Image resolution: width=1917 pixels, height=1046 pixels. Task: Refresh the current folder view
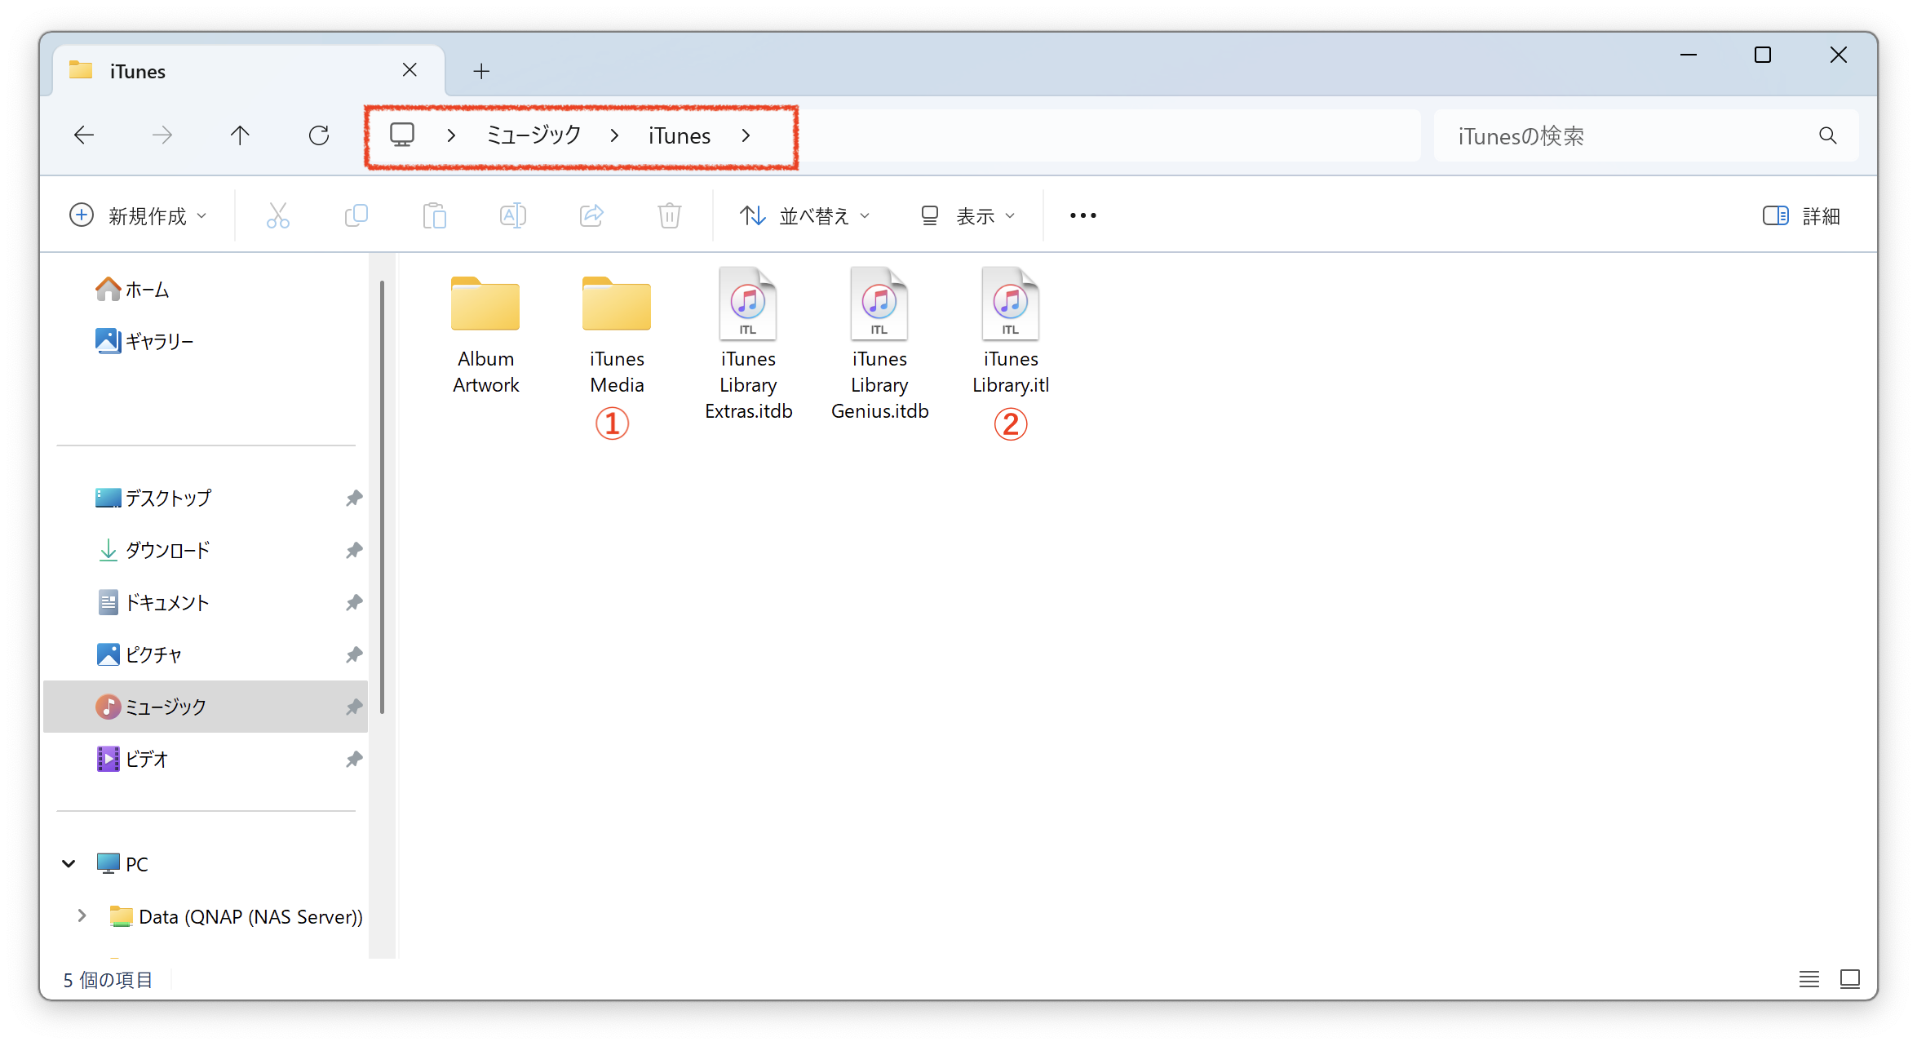point(319,135)
